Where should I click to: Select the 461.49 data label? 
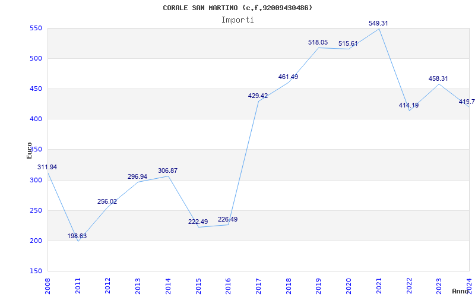[x=288, y=77]
